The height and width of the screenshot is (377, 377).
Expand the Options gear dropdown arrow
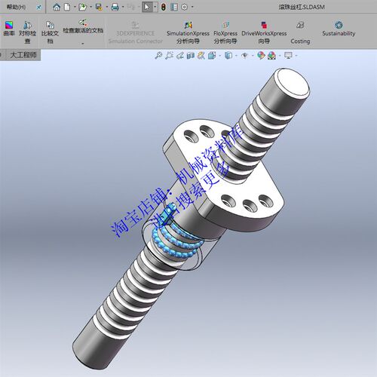pos(192,7)
